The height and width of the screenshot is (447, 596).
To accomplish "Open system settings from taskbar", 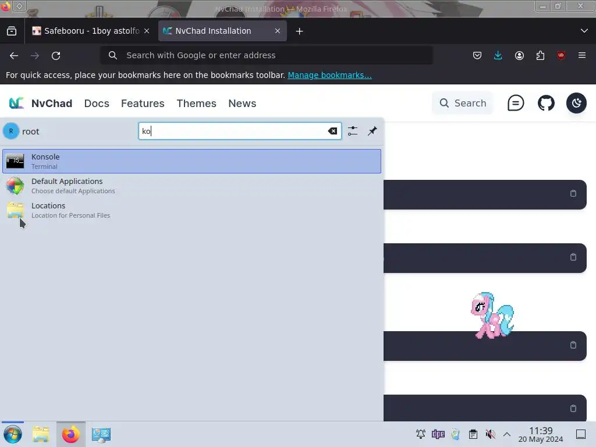I will coord(101,434).
